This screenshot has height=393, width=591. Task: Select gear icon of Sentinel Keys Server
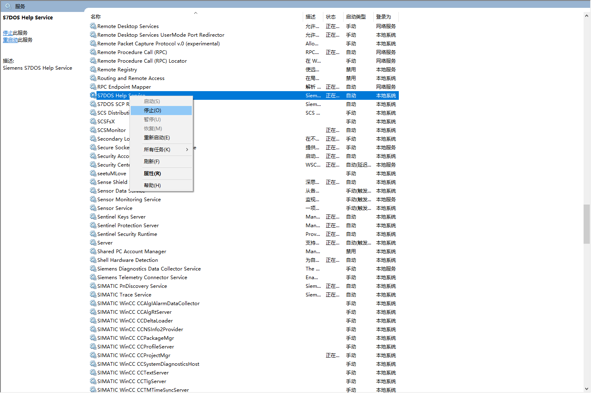click(93, 217)
